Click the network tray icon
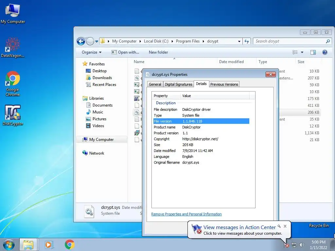This screenshot has width=335, height=251. (294, 245)
